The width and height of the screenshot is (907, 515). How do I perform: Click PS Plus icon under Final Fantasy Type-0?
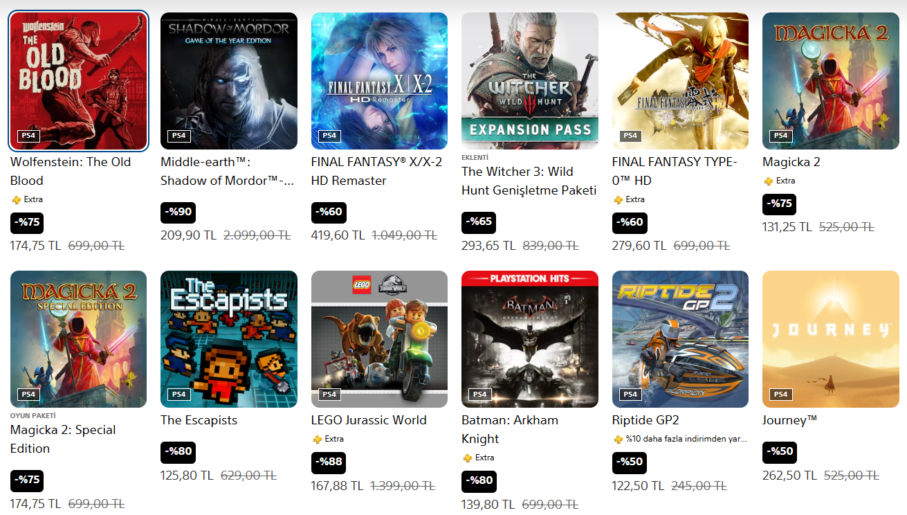click(x=618, y=199)
